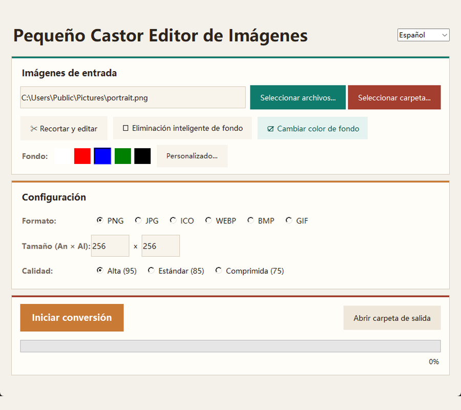Toggle Eliminación inteligente de fondo

pos(182,128)
